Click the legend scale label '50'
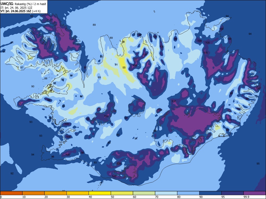266x199 pixels. coord(113,197)
